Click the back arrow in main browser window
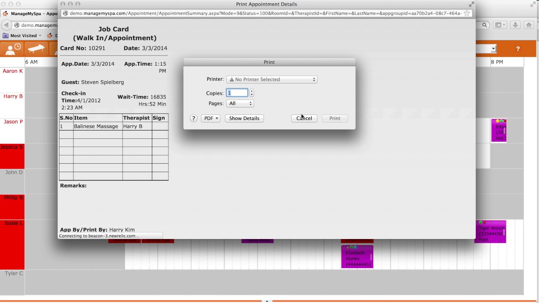The height and width of the screenshot is (303, 539). (x=6, y=25)
